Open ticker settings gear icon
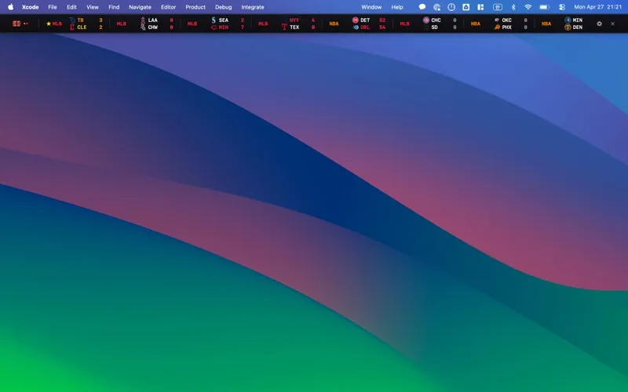Image resolution: width=628 pixels, height=392 pixels. click(x=599, y=24)
